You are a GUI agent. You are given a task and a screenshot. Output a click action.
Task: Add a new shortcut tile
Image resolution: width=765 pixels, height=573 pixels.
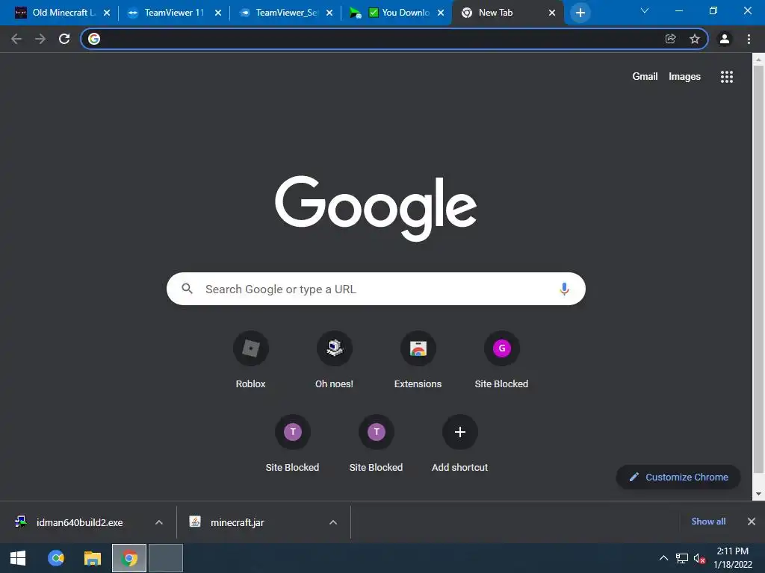pos(459,443)
